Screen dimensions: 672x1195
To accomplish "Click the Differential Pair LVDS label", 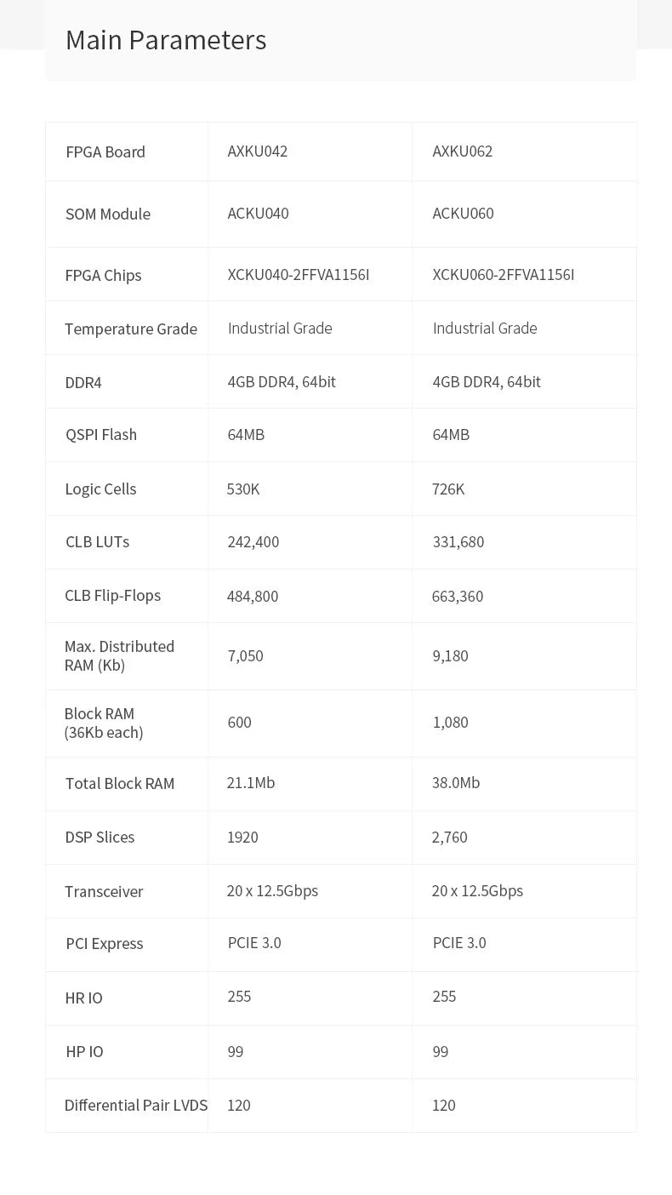I will 136,1105.
